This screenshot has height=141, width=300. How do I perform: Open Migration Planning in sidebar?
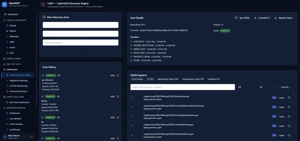(18, 80)
